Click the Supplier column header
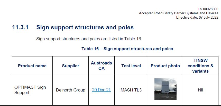The height and width of the screenshot is (106, 221). click(70, 66)
